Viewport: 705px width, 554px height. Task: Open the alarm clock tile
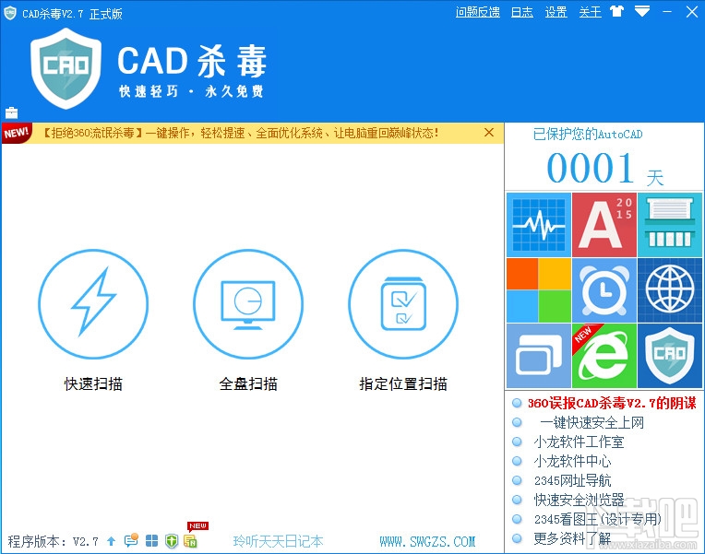coord(604,290)
